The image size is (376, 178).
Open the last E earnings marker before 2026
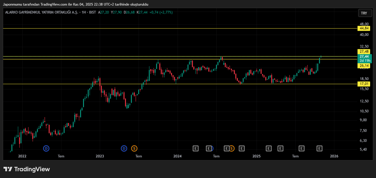pyautogui.click(x=320, y=148)
